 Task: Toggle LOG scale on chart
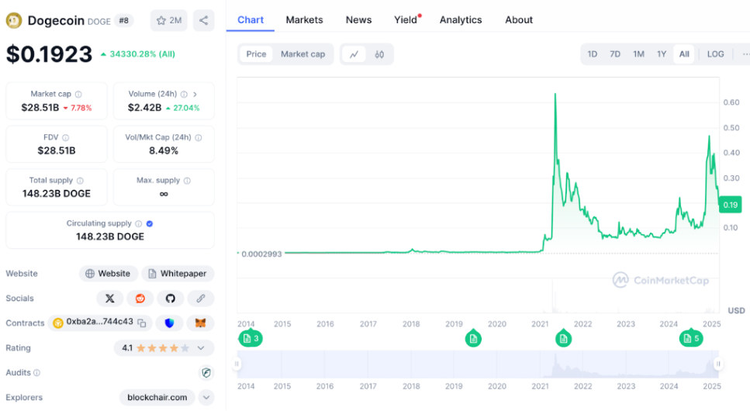pyautogui.click(x=715, y=54)
